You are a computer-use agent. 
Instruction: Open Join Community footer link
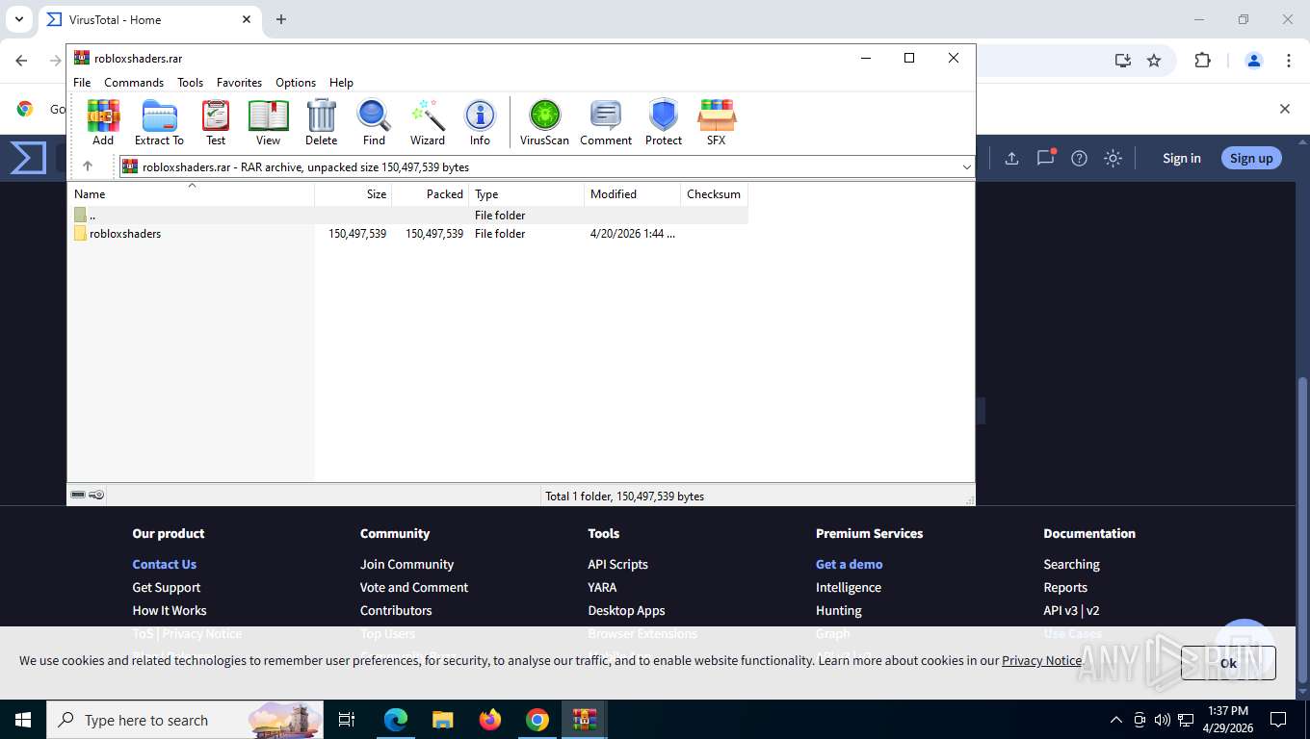click(406, 564)
